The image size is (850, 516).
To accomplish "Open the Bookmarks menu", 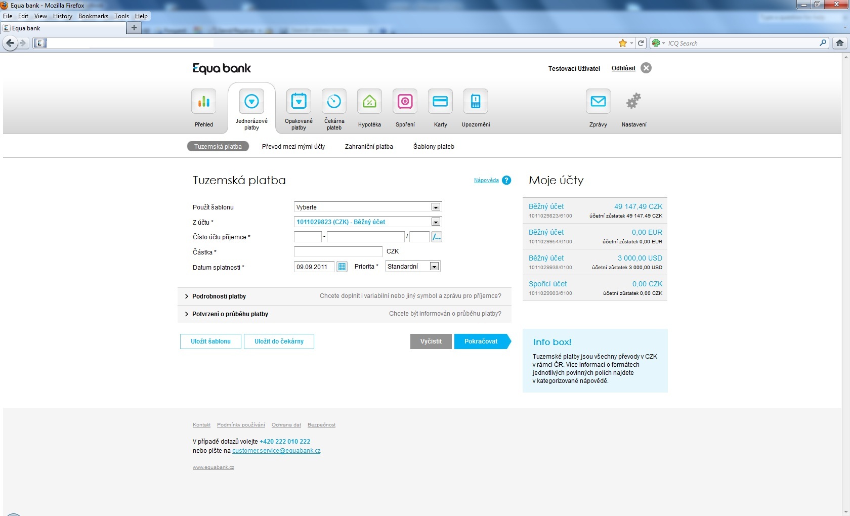I will point(93,16).
